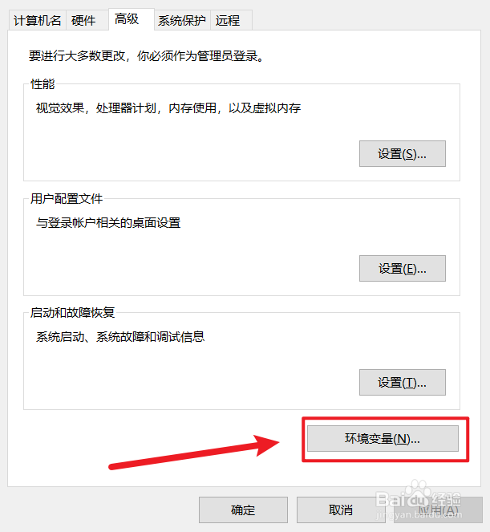This screenshot has height=532, width=490.
Task: Confirm with the 确定 button
Action: tap(243, 510)
